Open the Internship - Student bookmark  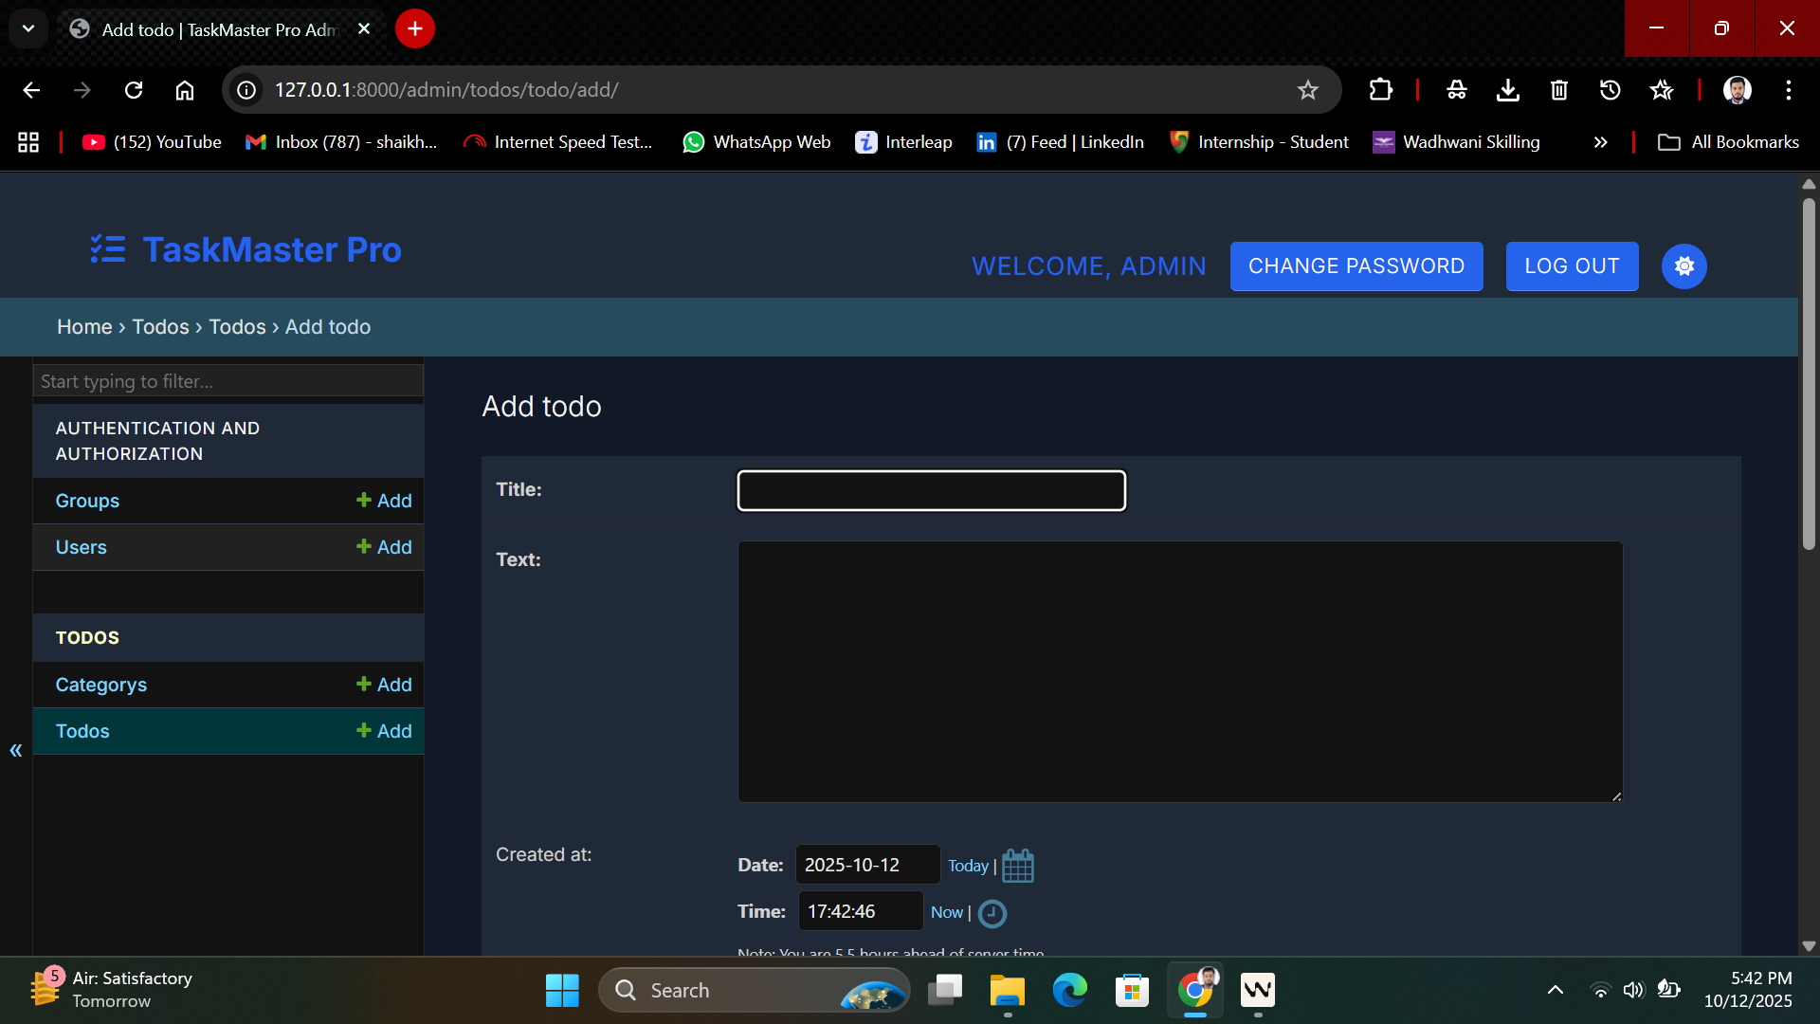(1259, 142)
